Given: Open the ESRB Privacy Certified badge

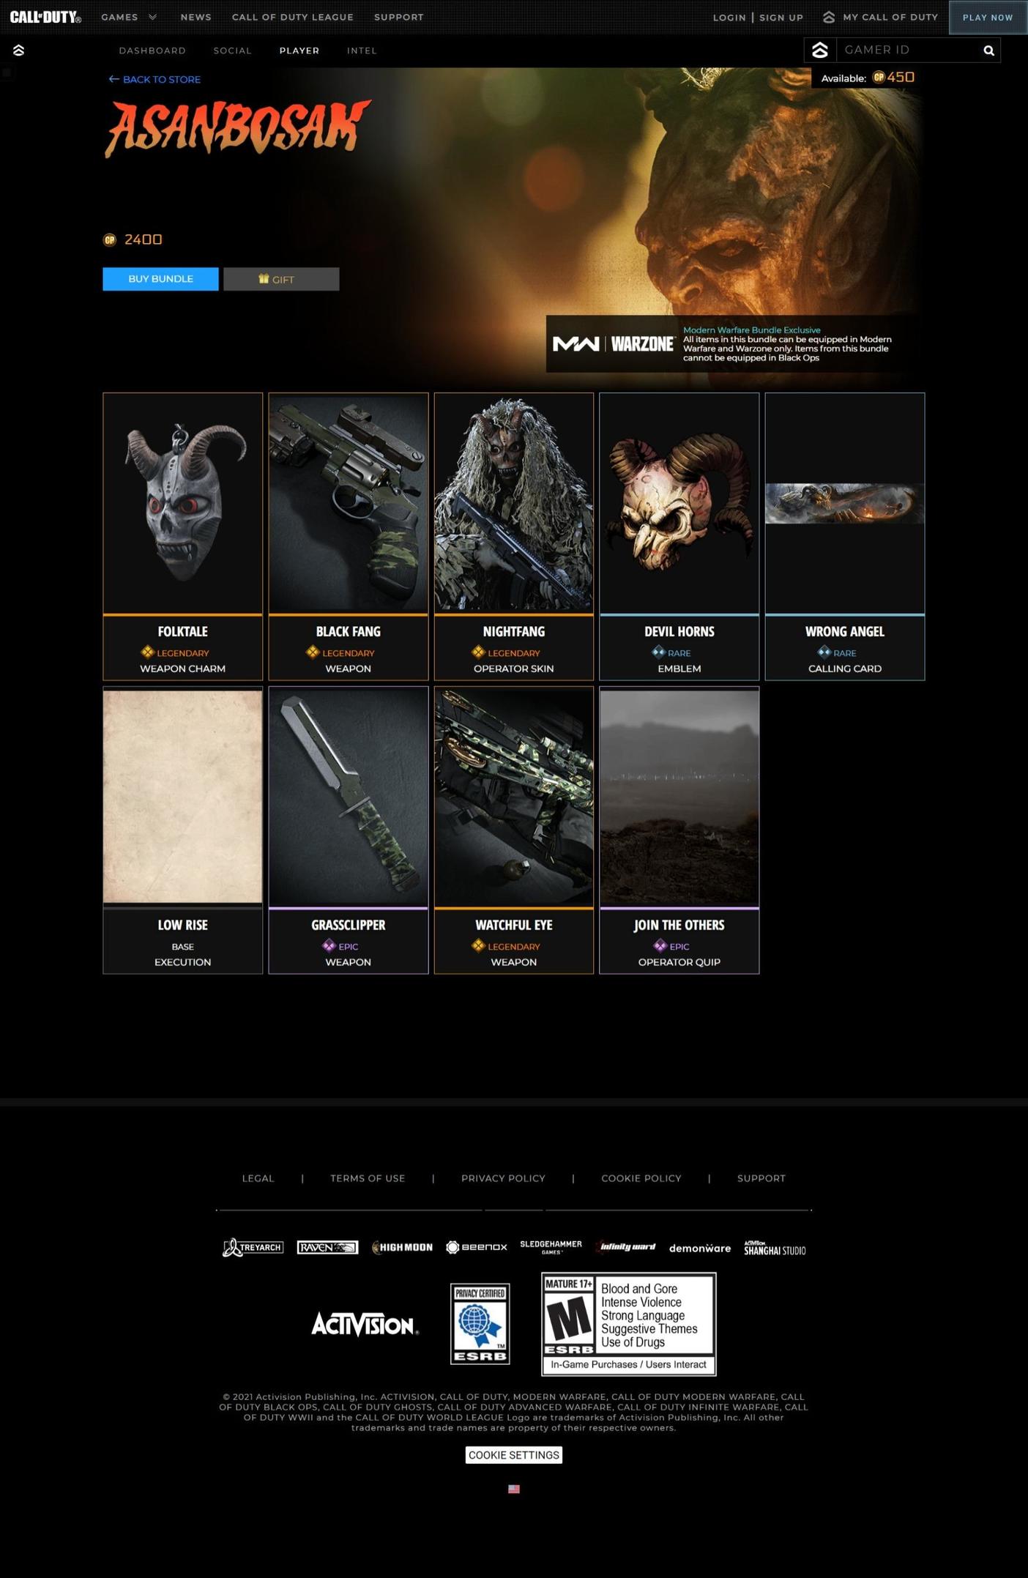Looking at the screenshot, I should pyautogui.click(x=480, y=1323).
